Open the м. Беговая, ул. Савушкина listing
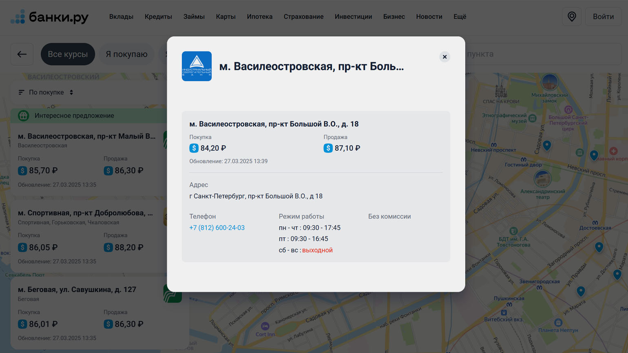The width and height of the screenshot is (628, 353). (x=77, y=290)
